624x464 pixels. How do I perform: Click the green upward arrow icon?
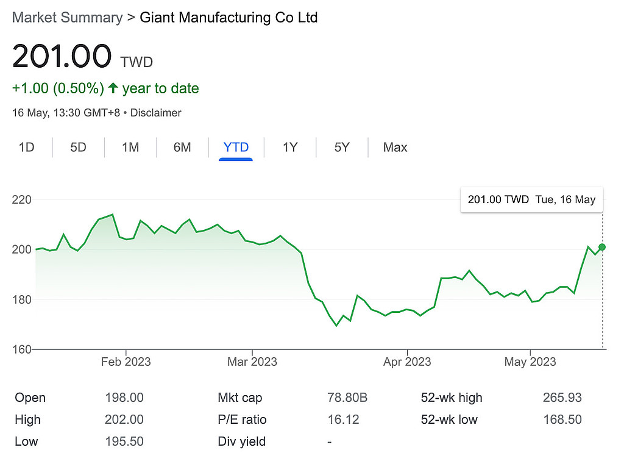(x=113, y=88)
